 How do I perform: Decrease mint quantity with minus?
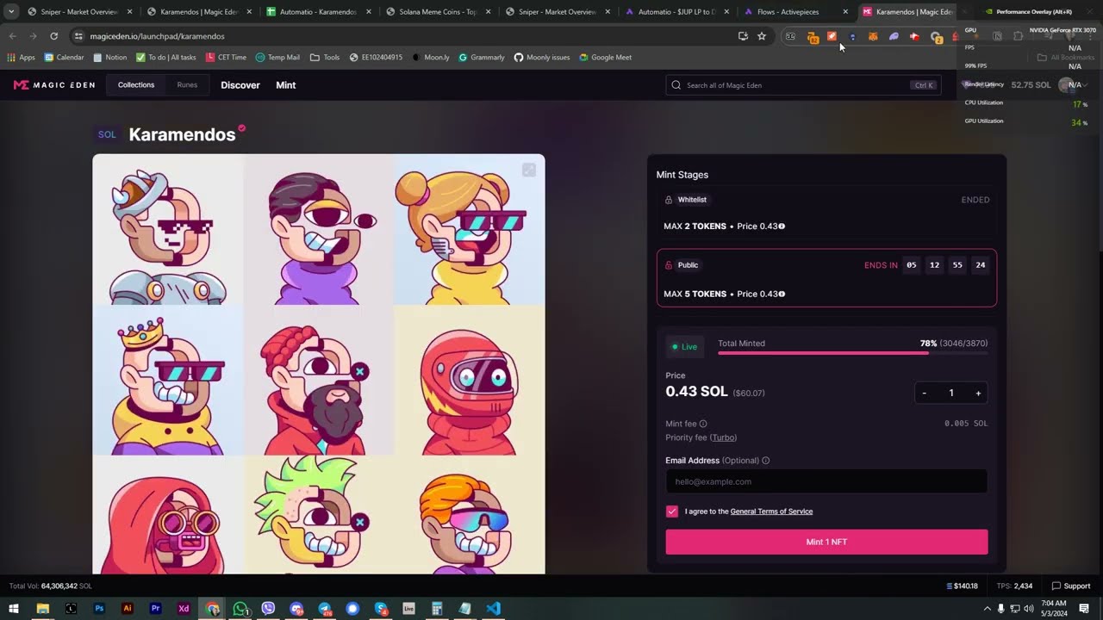pos(924,393)
